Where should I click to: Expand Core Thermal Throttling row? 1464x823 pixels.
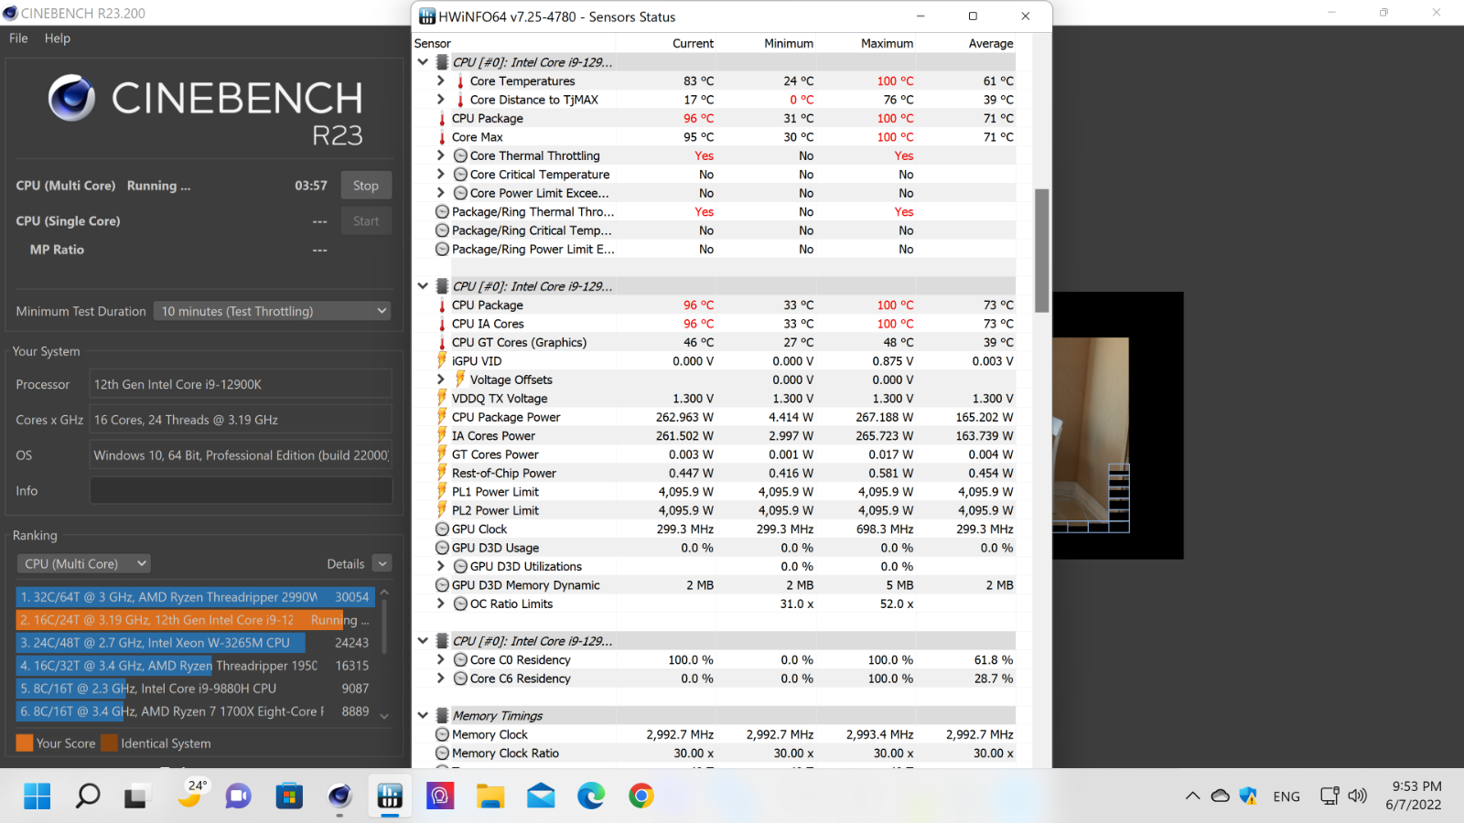[440, 155]
